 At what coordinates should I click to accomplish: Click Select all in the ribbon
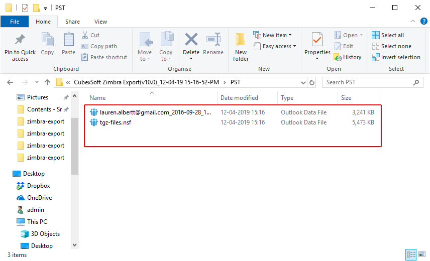(388, 35)
